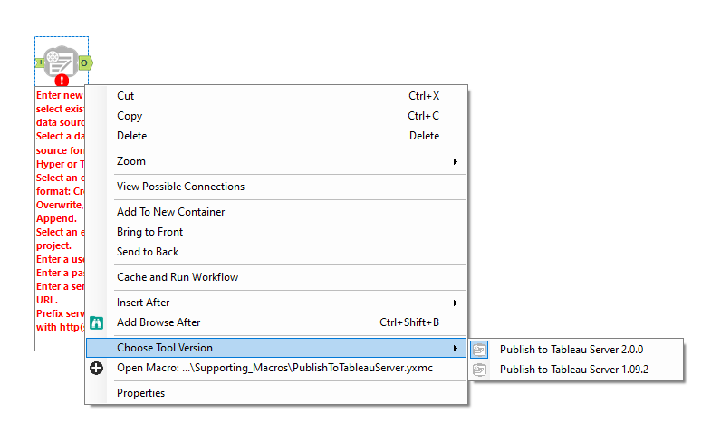Open Properties from the context menu
The width and height of the screenshot is (701, 423).
click(x=276, y=393)
